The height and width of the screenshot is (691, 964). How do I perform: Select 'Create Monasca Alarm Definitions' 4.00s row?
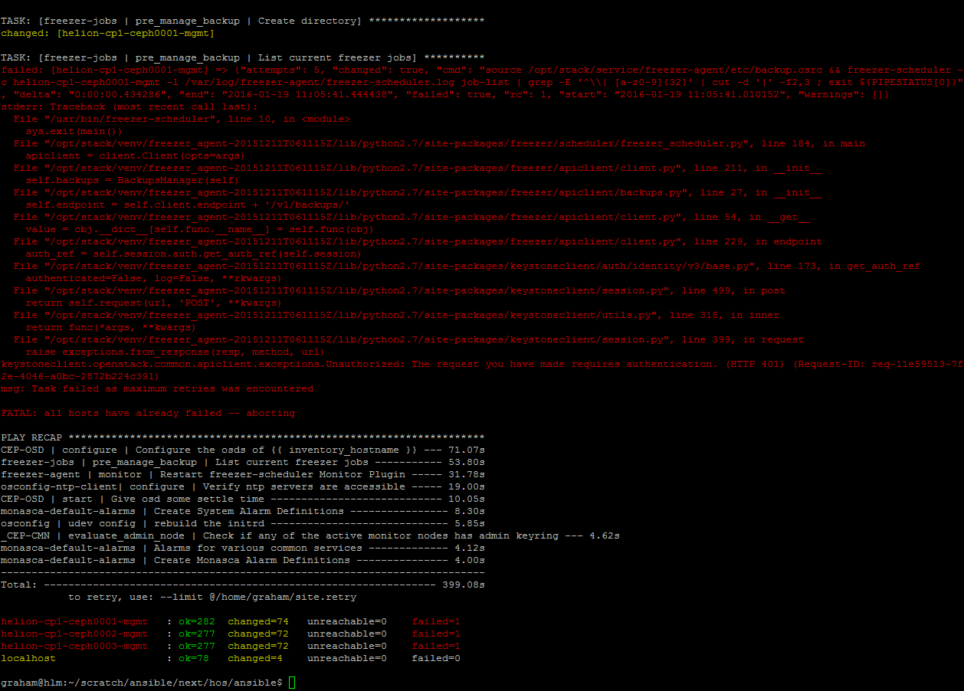click(x=243, y=560)
